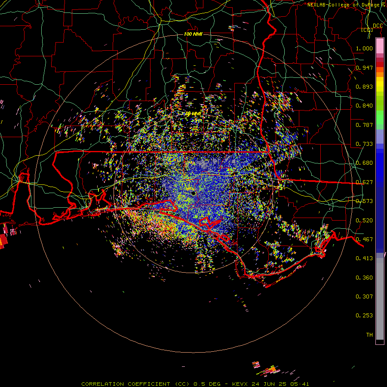Select the 0.520 scale value
The image size is (387, 387).
[x=364, y=221]
